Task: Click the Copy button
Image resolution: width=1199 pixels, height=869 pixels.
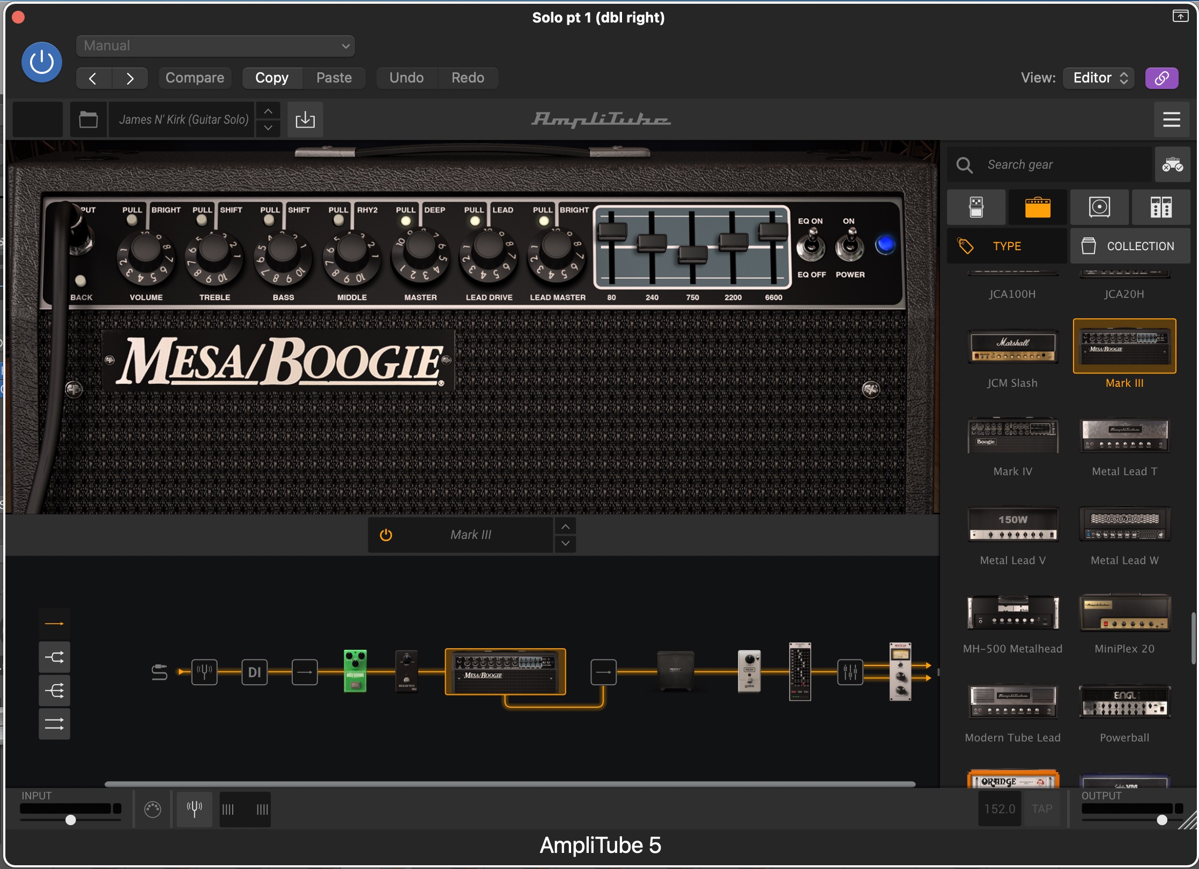Action: click(x=272, y=78)
